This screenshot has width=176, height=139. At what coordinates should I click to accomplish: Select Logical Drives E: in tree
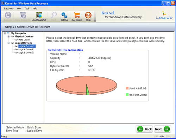click(x=26, y=50)
